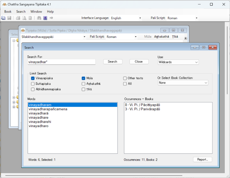This screenshot has width=230, height=178.
Task: Click the print preview magnifier page icon
Action: coord(24,18)
